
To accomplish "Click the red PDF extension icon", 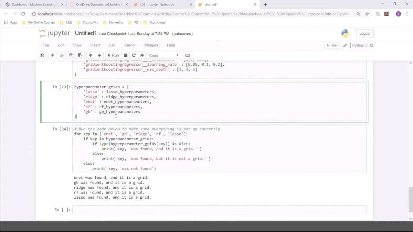I will [386, 14].
